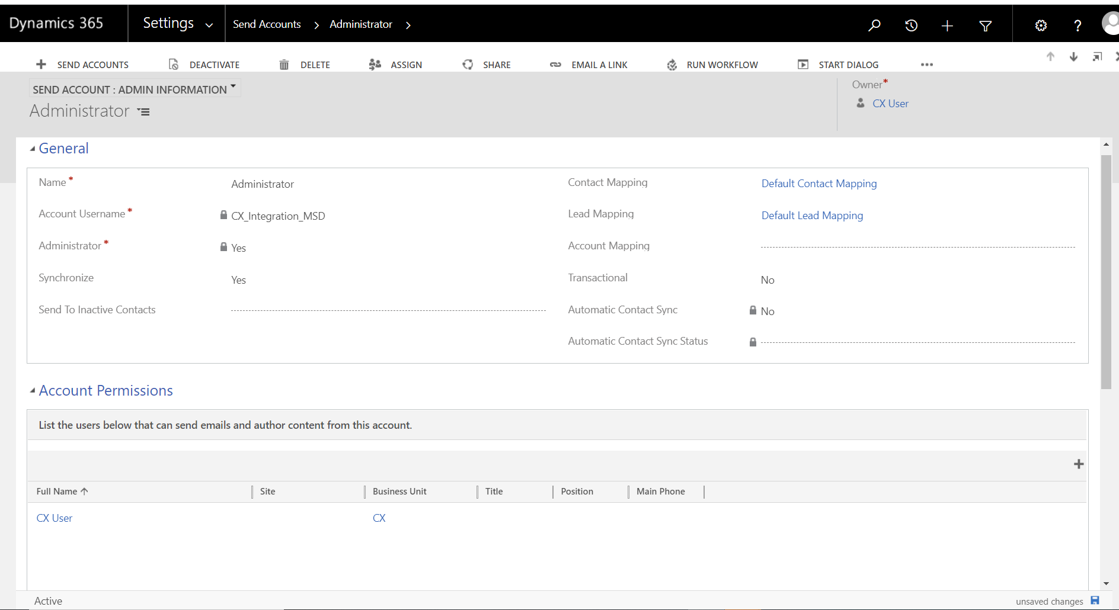The height and width of the screenshot is (610, 1119).
Task: Click the user profile avatar
Action: pyautogui.click(x=1110, y=24)
